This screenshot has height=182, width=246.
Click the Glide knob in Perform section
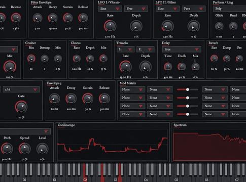(219, 26)
